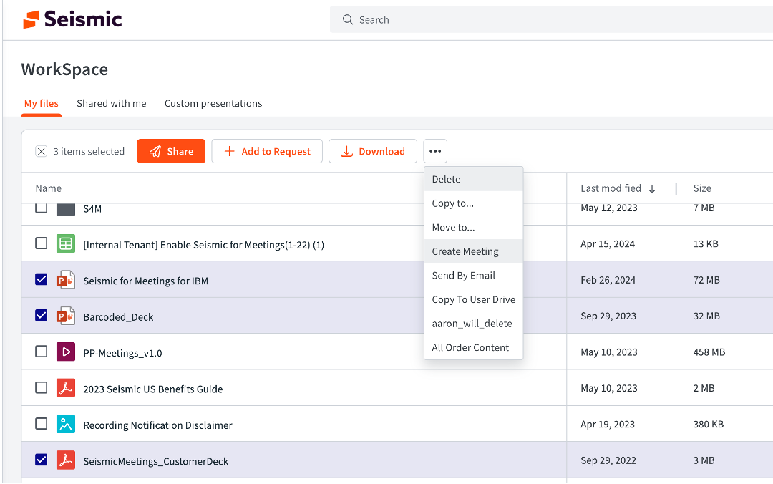Click the Seismic logo icon
Viewport: 773px width, 484px height.
31,20
